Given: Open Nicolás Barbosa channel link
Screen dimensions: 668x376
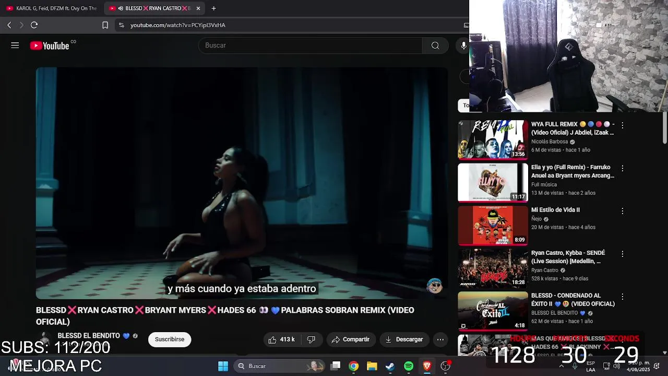Looking at the screenshot, I should click(550, 142).
